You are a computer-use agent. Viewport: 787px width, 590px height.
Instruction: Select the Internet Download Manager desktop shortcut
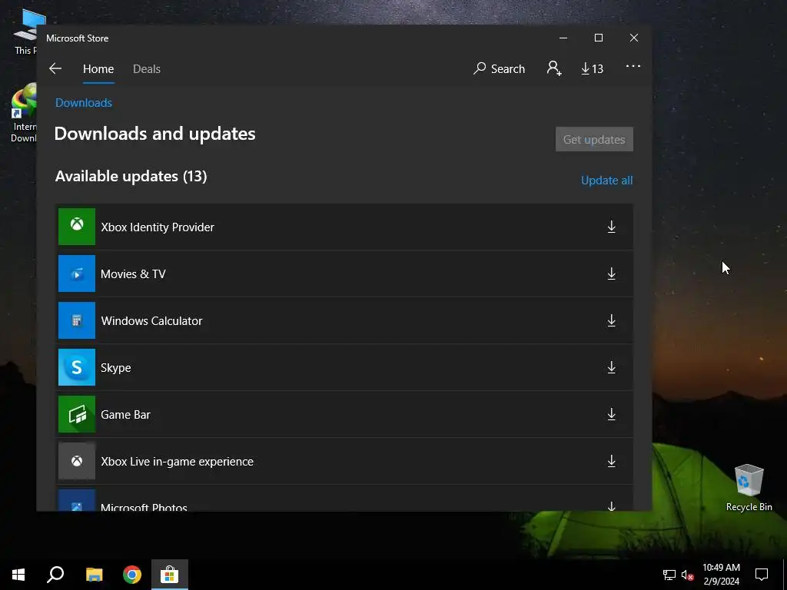click(x=24, y=113)
